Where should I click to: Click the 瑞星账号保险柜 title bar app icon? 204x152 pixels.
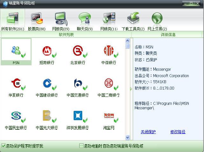(5, 4)
